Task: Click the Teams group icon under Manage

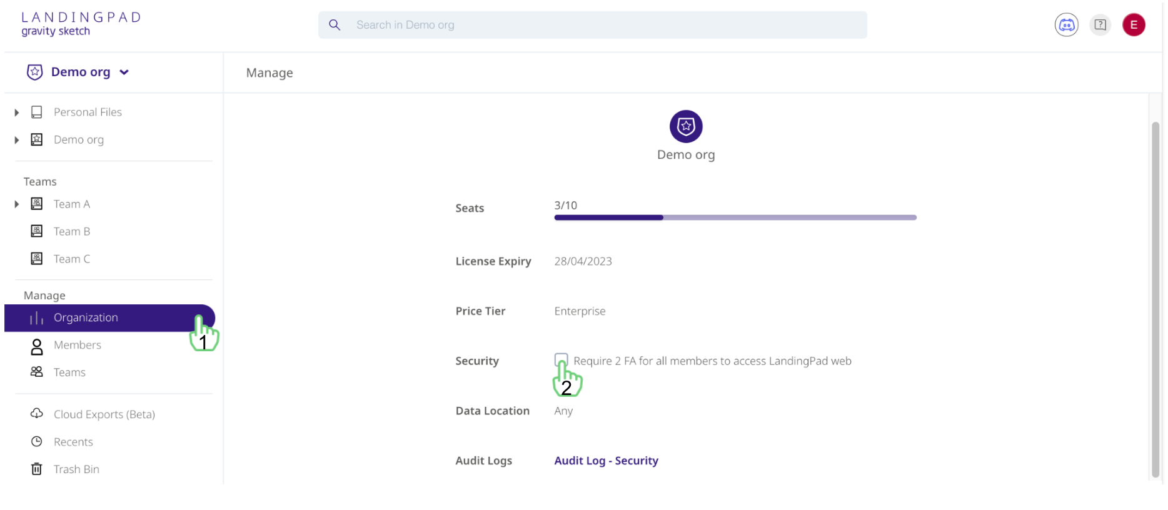Action: point(37,372)
